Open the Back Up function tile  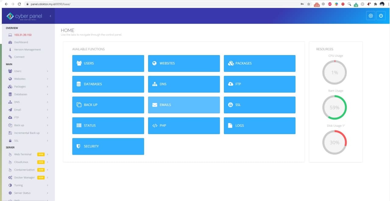108,105
